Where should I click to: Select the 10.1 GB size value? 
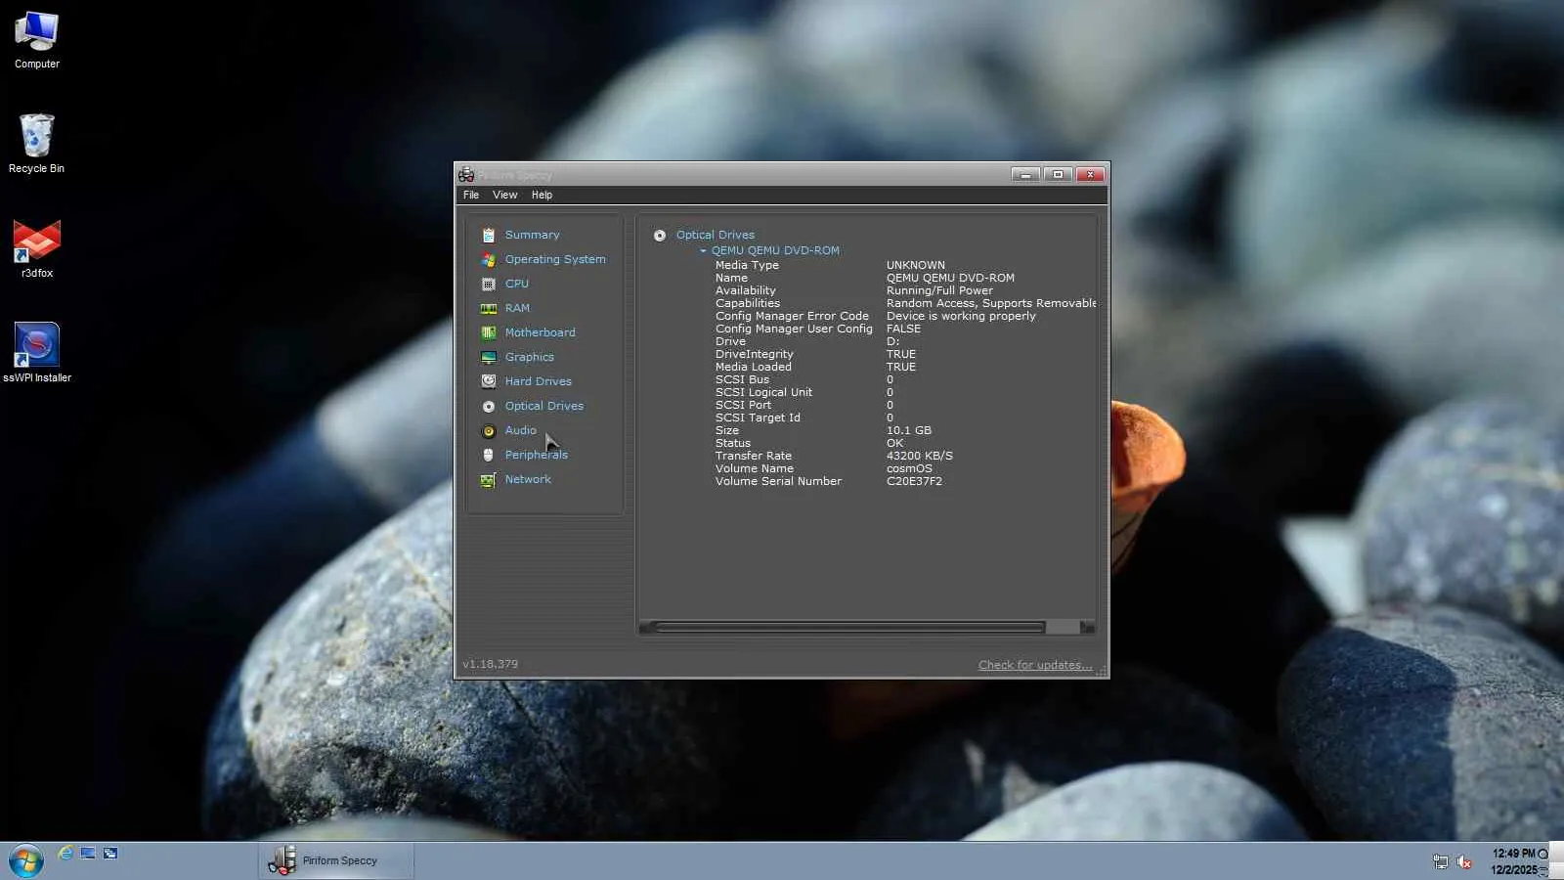coord(909,430)
